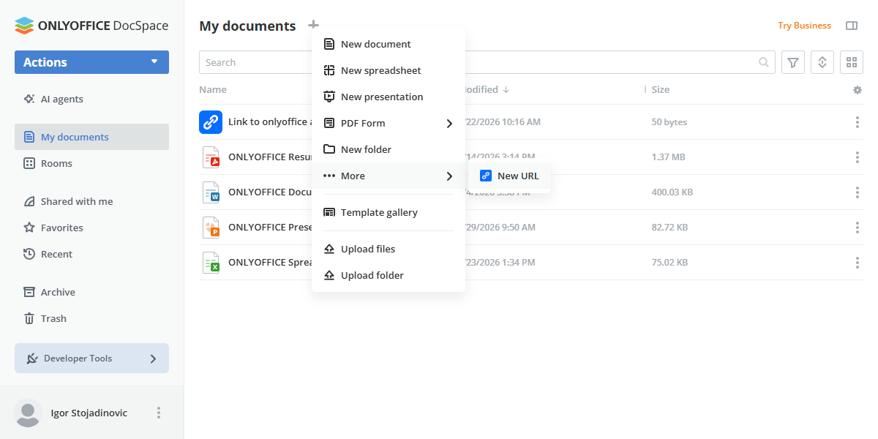This screenshot has height=439, width=878.
Task: Go to Rooms in the sidebar
Action: [x=91, y=163]
